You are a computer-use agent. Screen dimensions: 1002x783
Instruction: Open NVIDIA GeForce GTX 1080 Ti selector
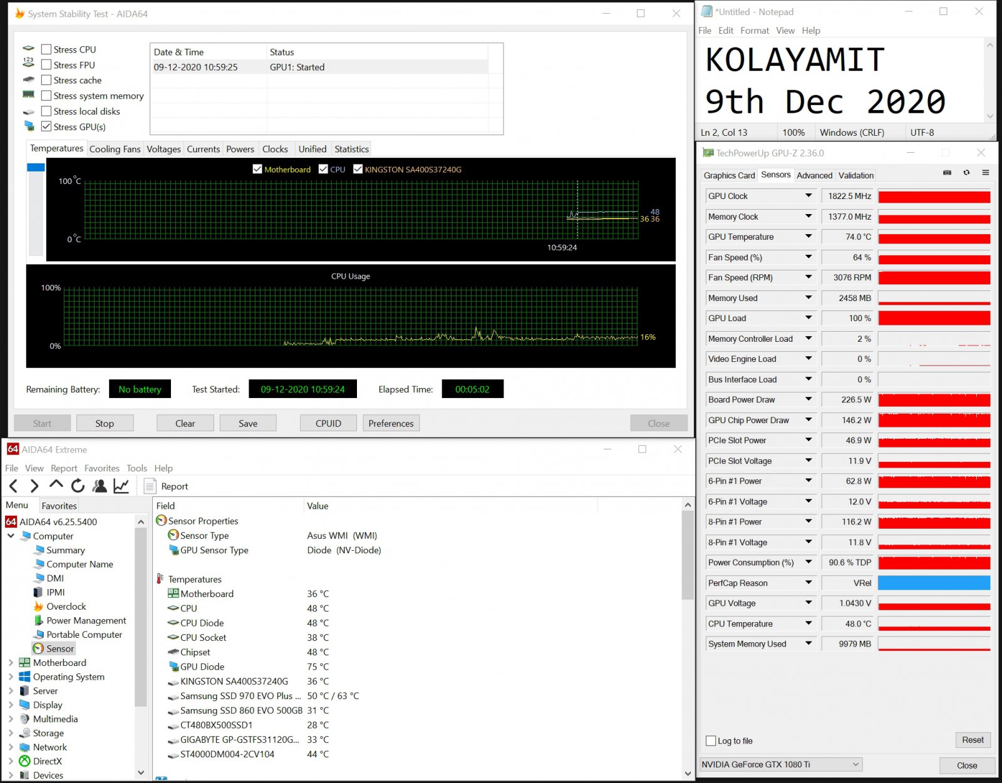[x=781, y=764]
